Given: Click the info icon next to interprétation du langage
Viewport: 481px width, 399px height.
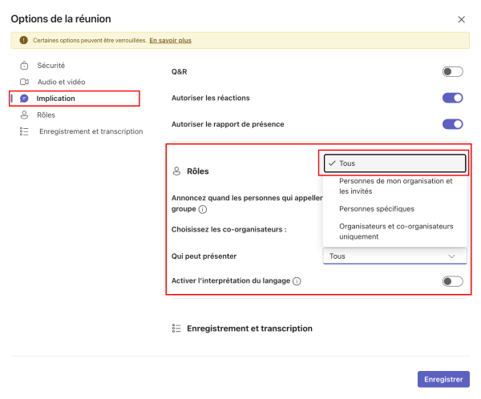Looking at the screenshot, I should click(297, 281).
